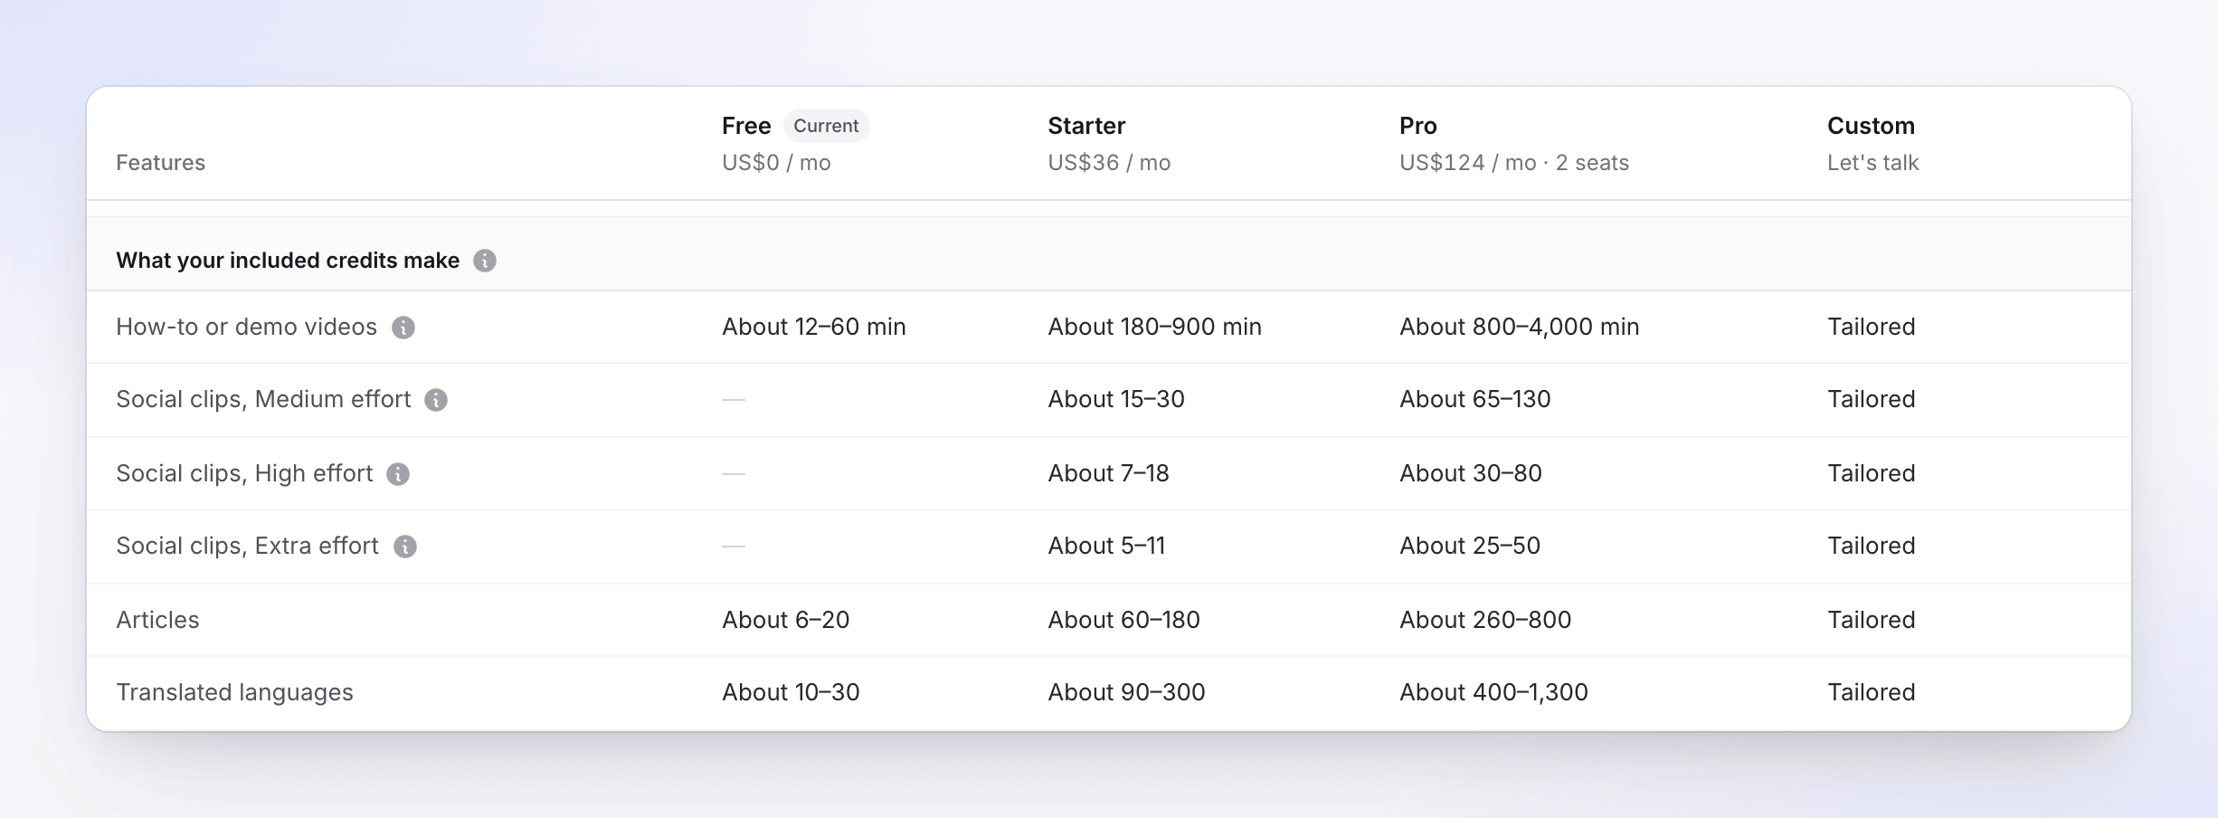Click 'About 800–4,000 min' Pro value
Image resolution: width=2218 pixels, height=818 pixels.
click(x=1519, y=327)
